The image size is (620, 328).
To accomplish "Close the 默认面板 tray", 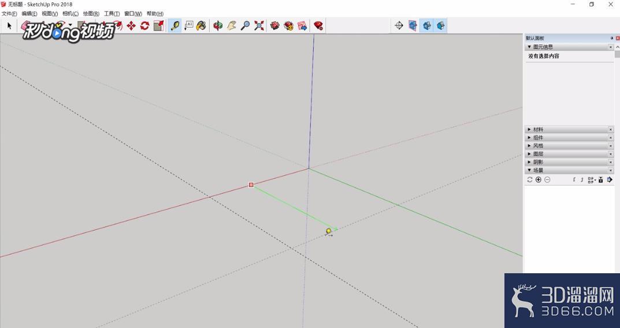I will tap(618, 38).
